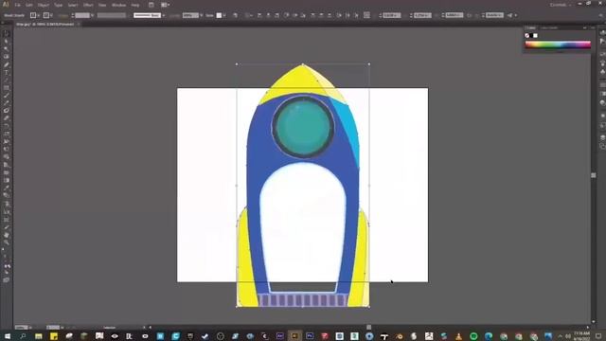Select the white swatch in Color panel
The height and width of the screenshot is (341, 606).
[x=535, y=36]
